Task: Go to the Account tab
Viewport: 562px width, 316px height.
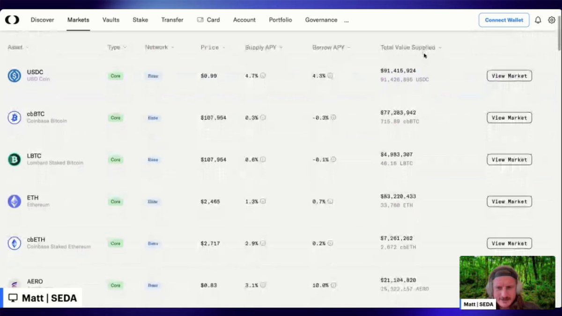Action: coord(244,20)
